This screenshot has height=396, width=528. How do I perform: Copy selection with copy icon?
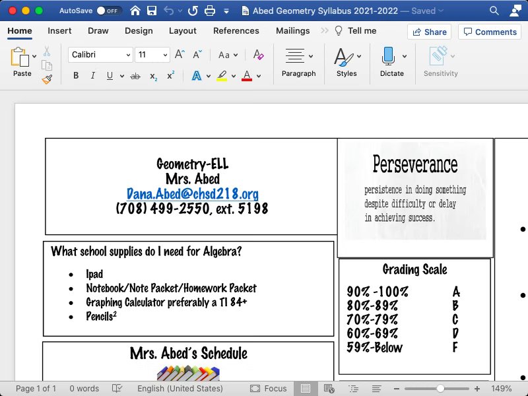pos(47,65)
